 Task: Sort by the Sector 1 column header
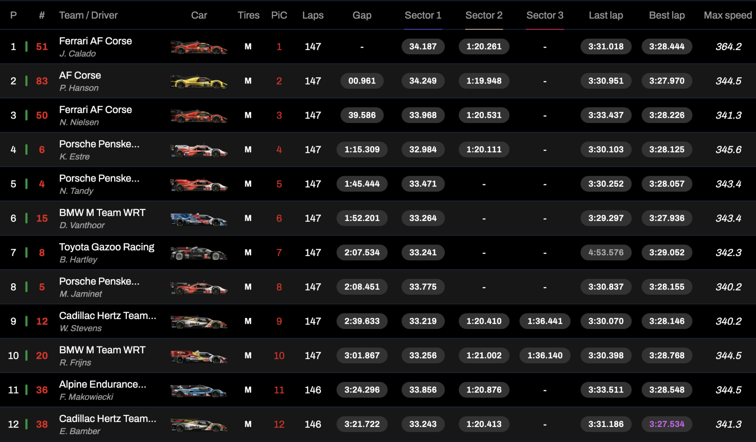[x=423, y=15]
